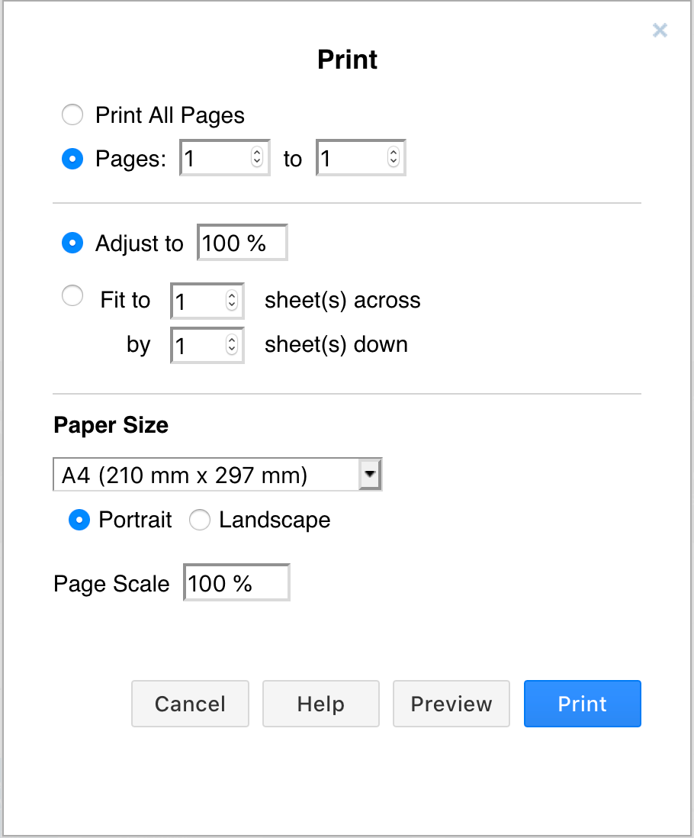Switch orientation to Landscape

click(x=200, y=520)
